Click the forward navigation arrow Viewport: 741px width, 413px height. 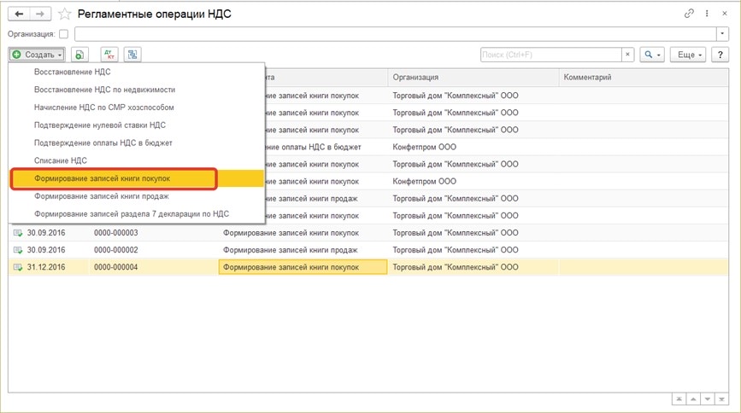click(38, 14)
